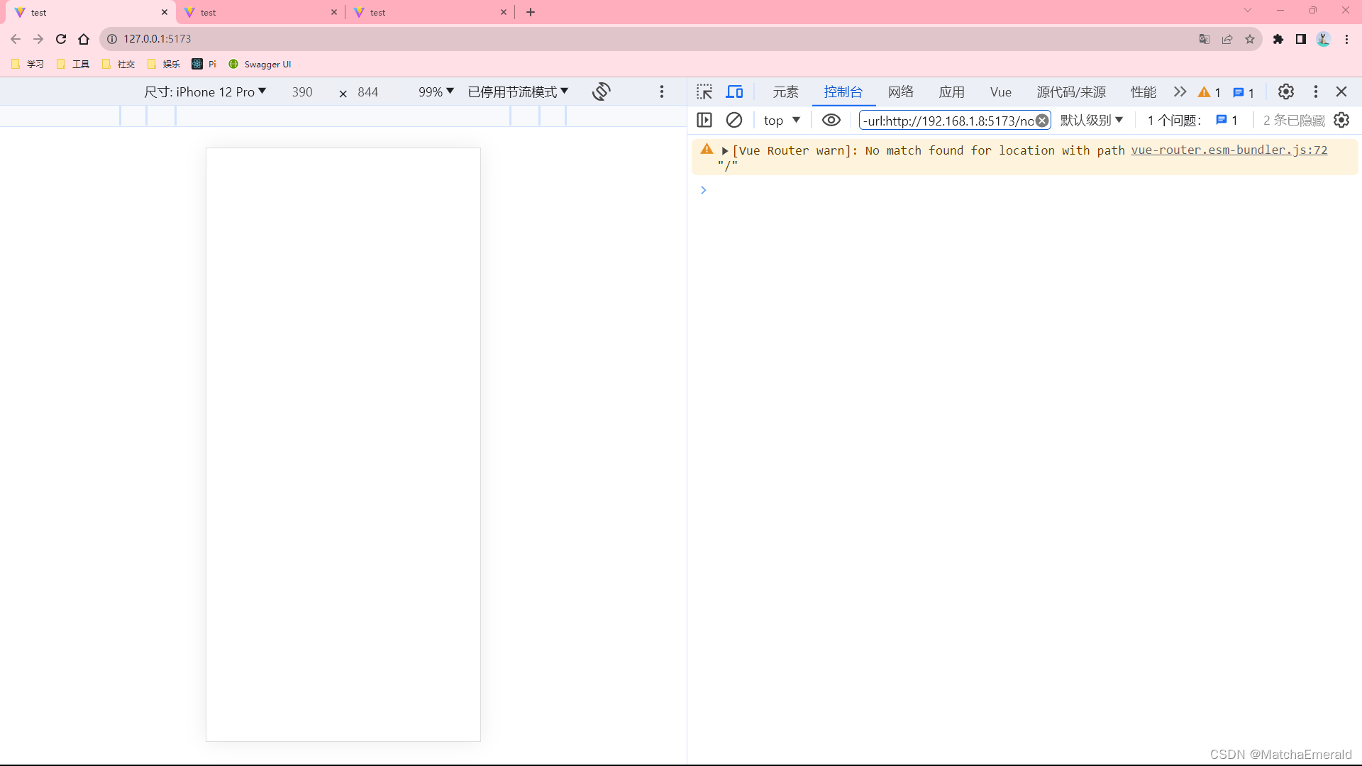
Task: Switch to the 控制台 tab
Action: pyautogui.click(x=843, y=92)
